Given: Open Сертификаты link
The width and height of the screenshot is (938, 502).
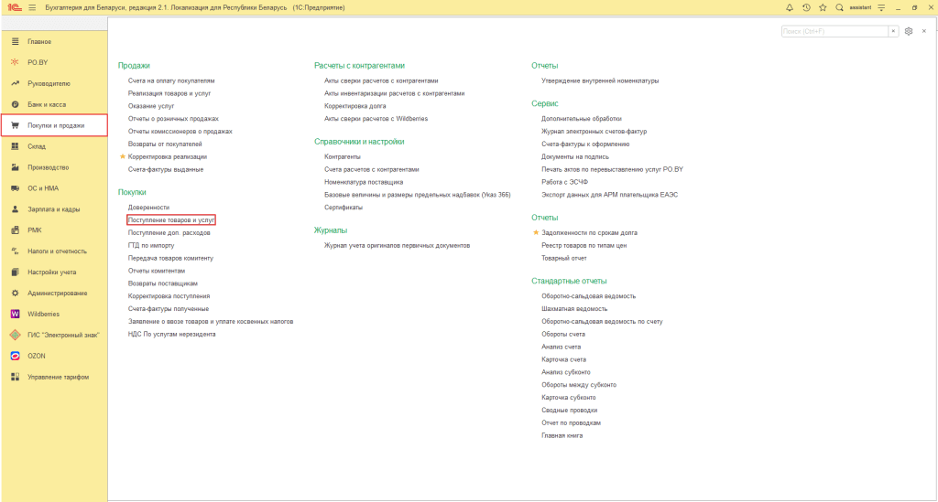Looking at the screenshot, I should tap(344, 208).
